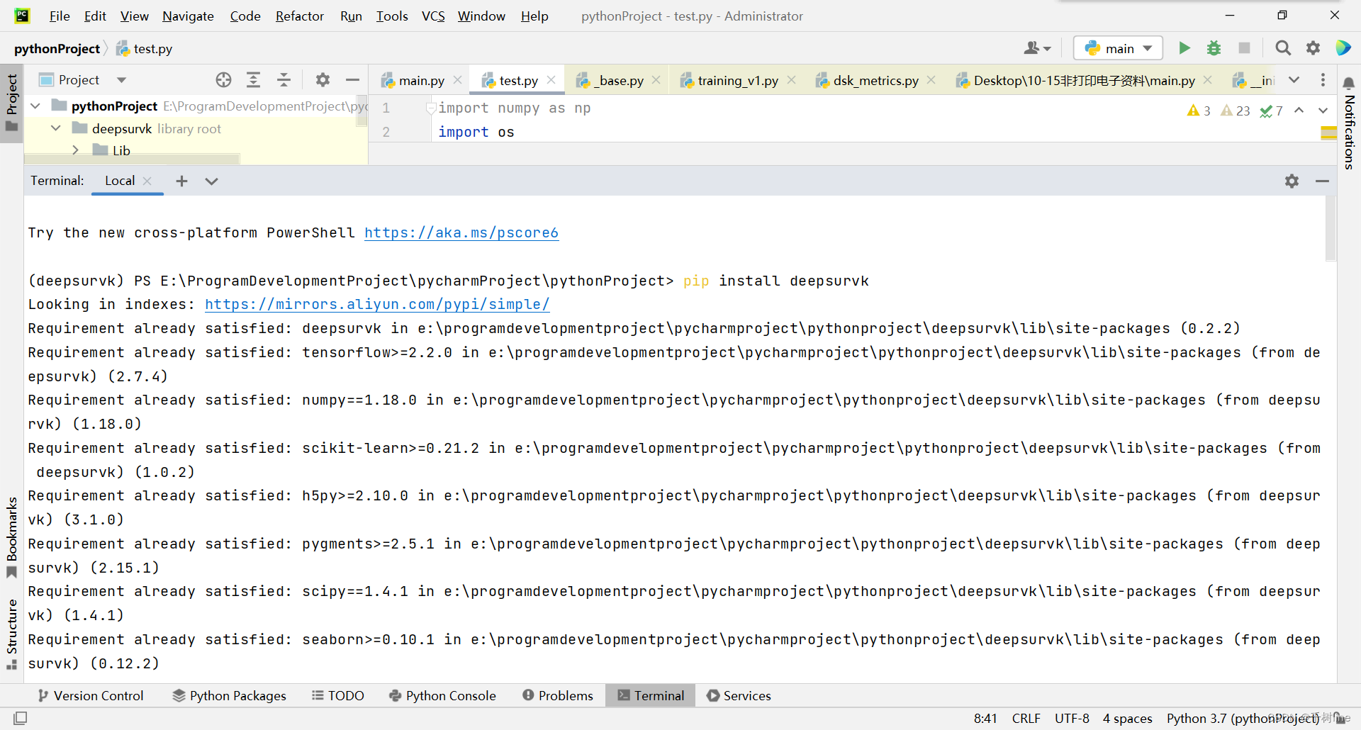Viewport: 1361px width, 730px height.
Task: Open the mirrors.aliyun.com pypi link
Action: coord(377,304)
